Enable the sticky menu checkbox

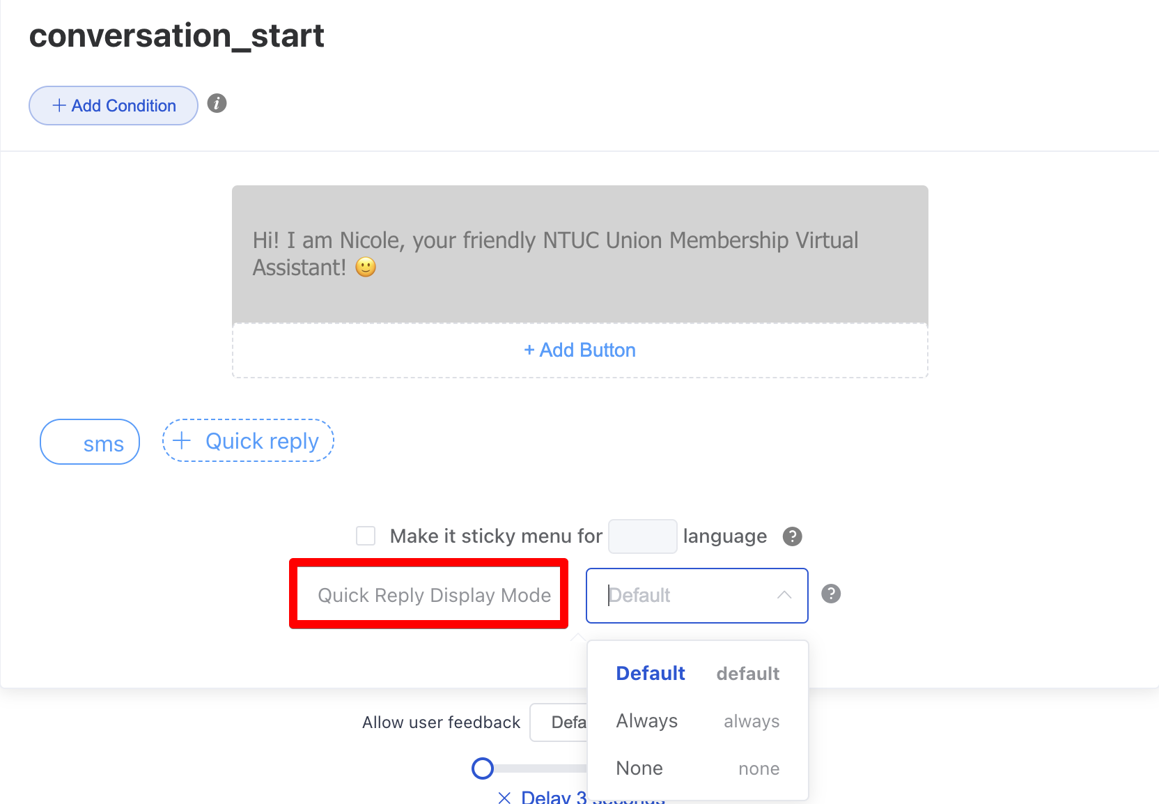(366, 536)
